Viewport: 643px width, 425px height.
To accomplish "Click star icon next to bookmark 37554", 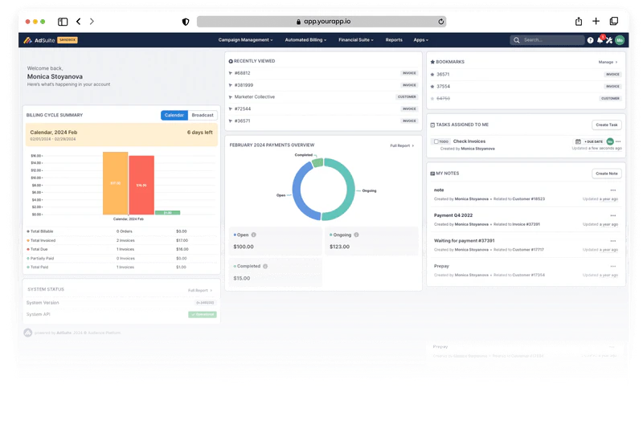I will click(432, 87).
